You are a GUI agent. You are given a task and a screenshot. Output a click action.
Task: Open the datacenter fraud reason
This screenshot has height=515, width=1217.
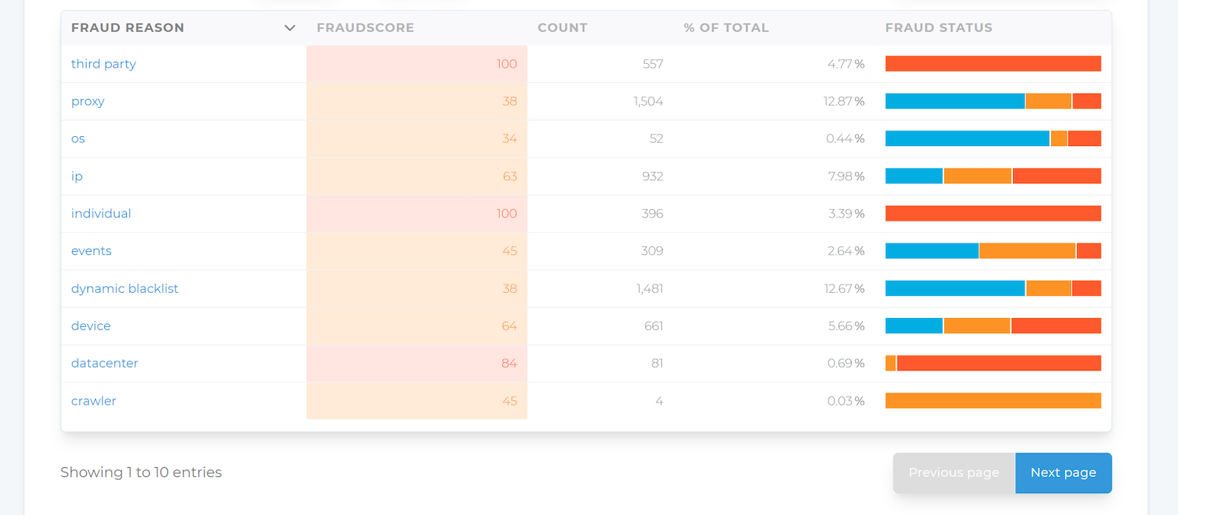104,363
